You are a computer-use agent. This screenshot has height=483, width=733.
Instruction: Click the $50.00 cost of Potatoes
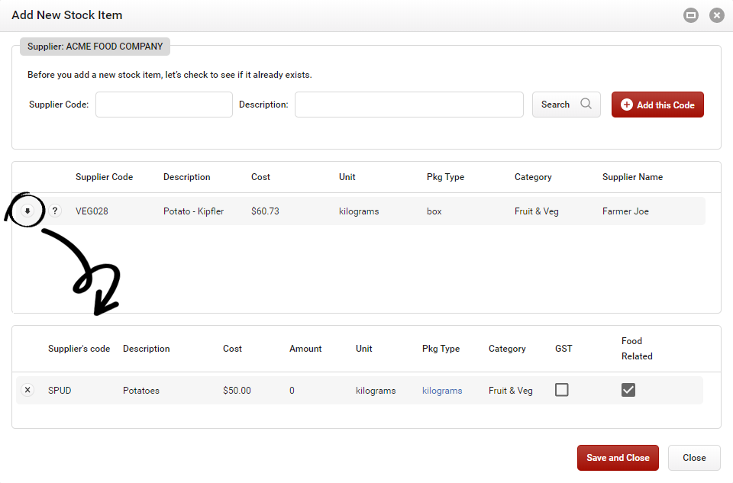[237, 391]
